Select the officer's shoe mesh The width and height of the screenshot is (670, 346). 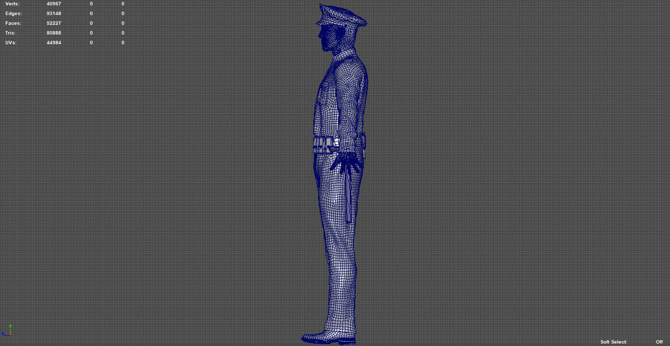click(x=328, y=338)
